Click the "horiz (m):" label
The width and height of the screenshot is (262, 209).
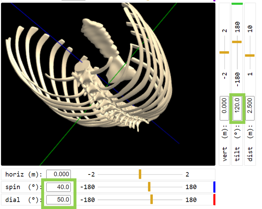click(x=24, y=174)
